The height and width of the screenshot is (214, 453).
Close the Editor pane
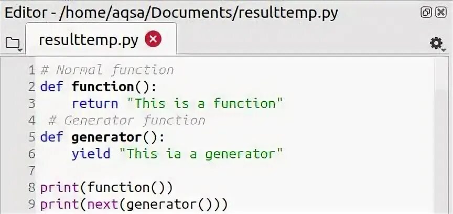[441, 12]
